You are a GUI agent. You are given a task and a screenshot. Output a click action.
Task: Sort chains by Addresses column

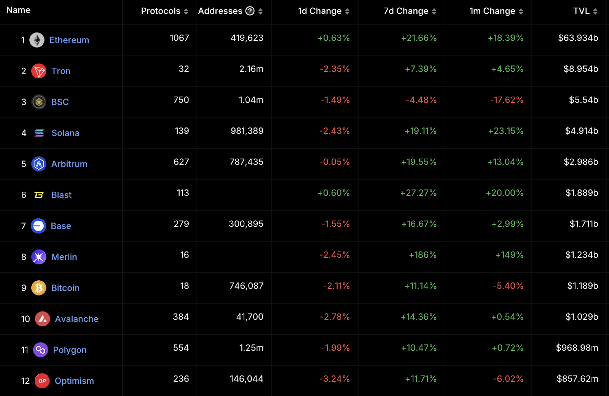click(x=260, y=12)
